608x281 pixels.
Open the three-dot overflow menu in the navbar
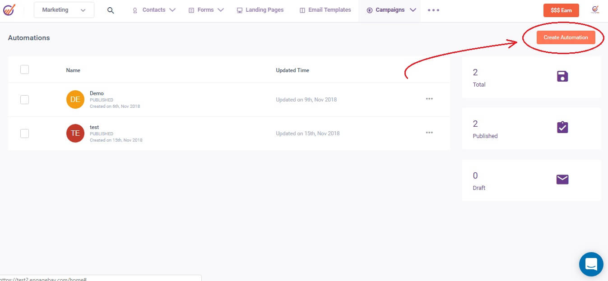tap(433, 10)
